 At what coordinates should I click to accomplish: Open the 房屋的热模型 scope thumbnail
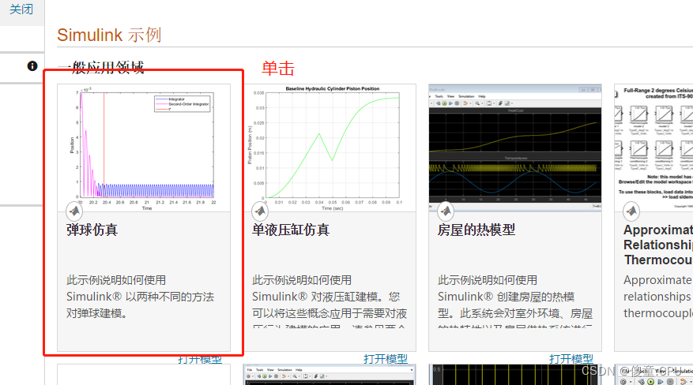(515, 148)
